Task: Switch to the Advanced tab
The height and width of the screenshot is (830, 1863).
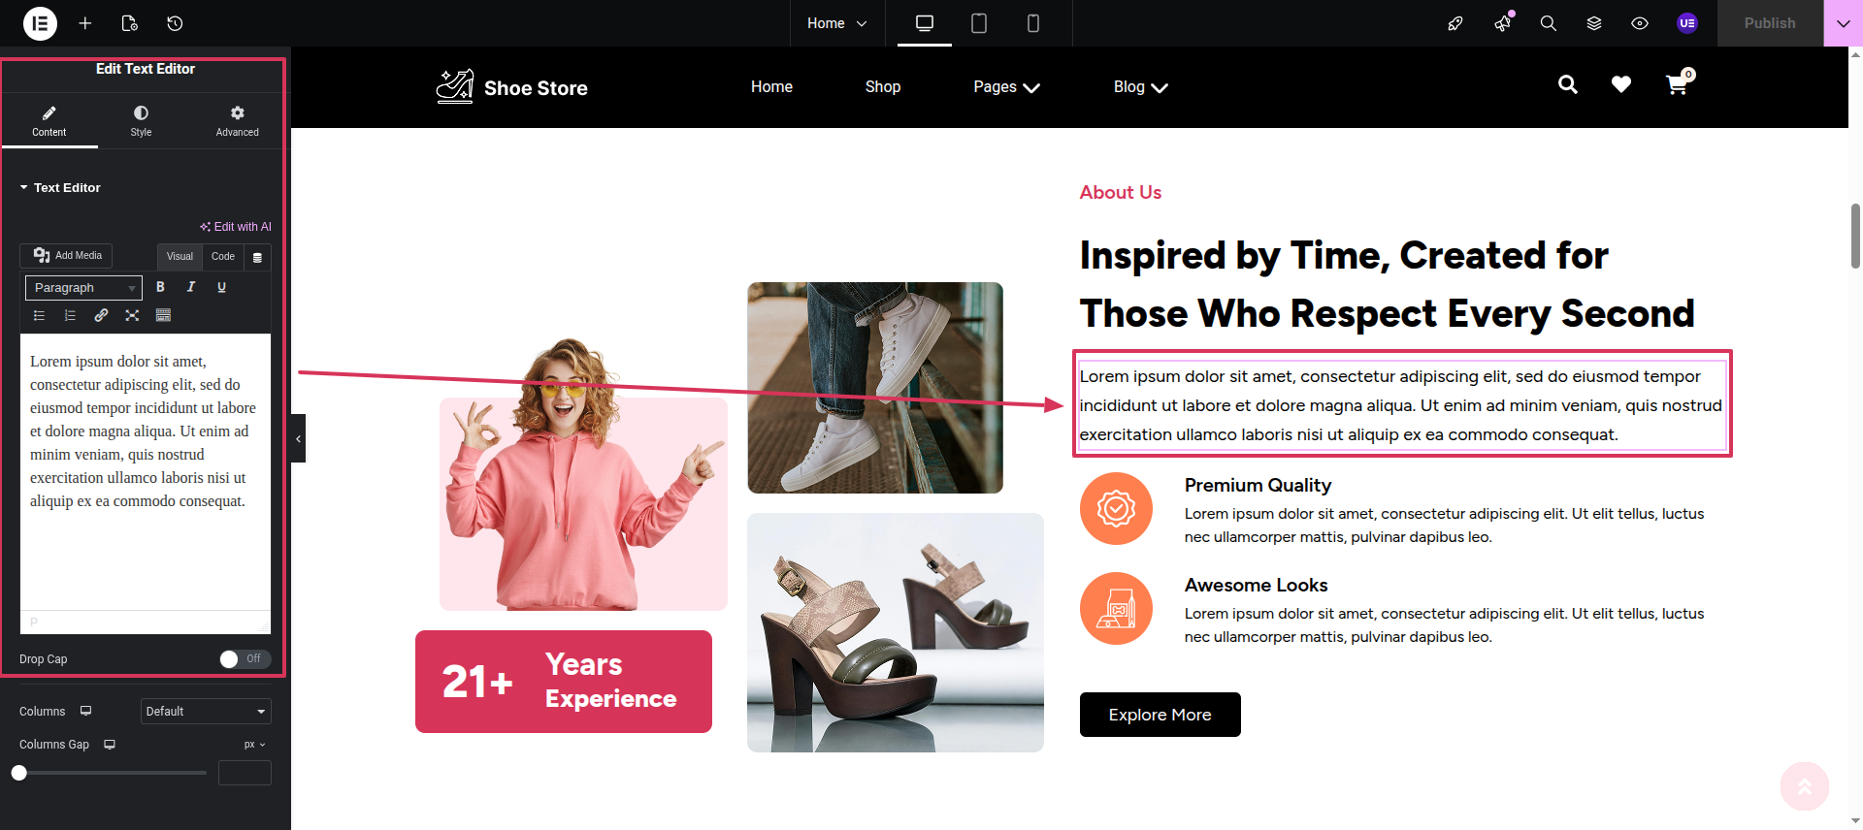Action: tap(238, 120)
